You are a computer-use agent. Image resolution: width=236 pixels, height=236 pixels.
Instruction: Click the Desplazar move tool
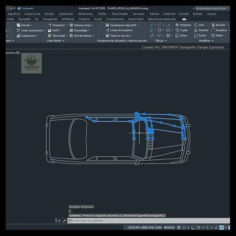[x=183, y=25]
